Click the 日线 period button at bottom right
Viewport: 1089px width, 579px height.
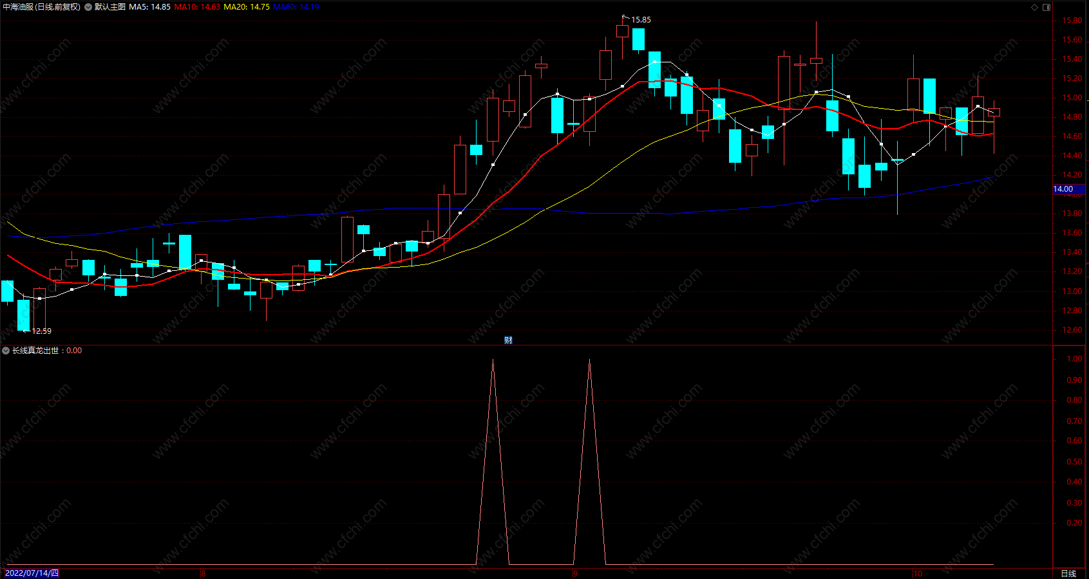[1068, 573]
